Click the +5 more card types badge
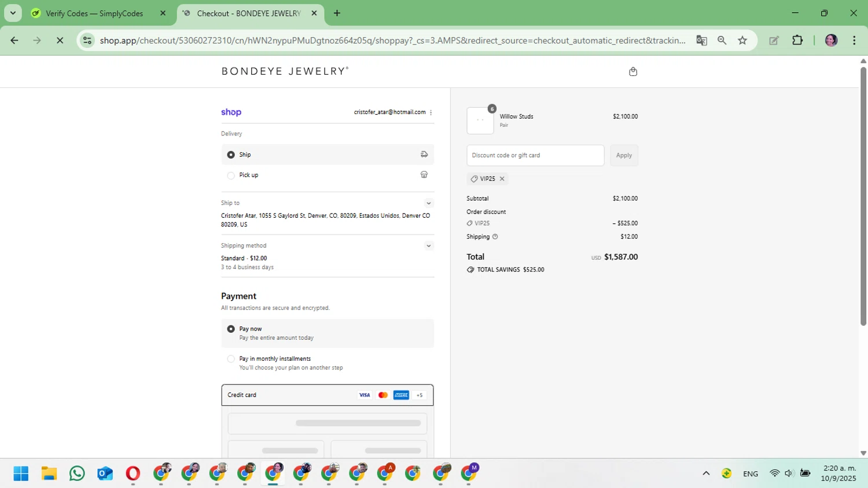Screen dimensions: 868x488 [420, 395]
